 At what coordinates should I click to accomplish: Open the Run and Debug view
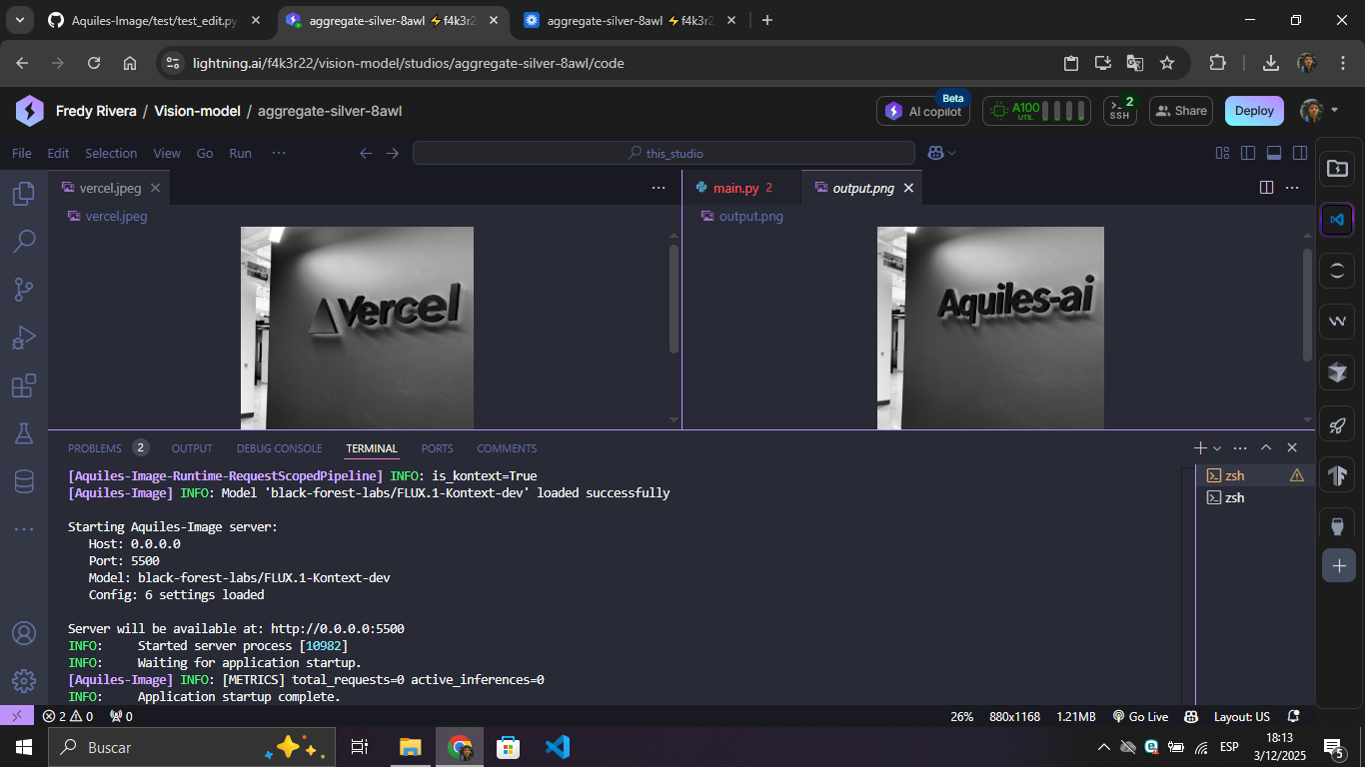pyautogui.click(x=24, y=337)
